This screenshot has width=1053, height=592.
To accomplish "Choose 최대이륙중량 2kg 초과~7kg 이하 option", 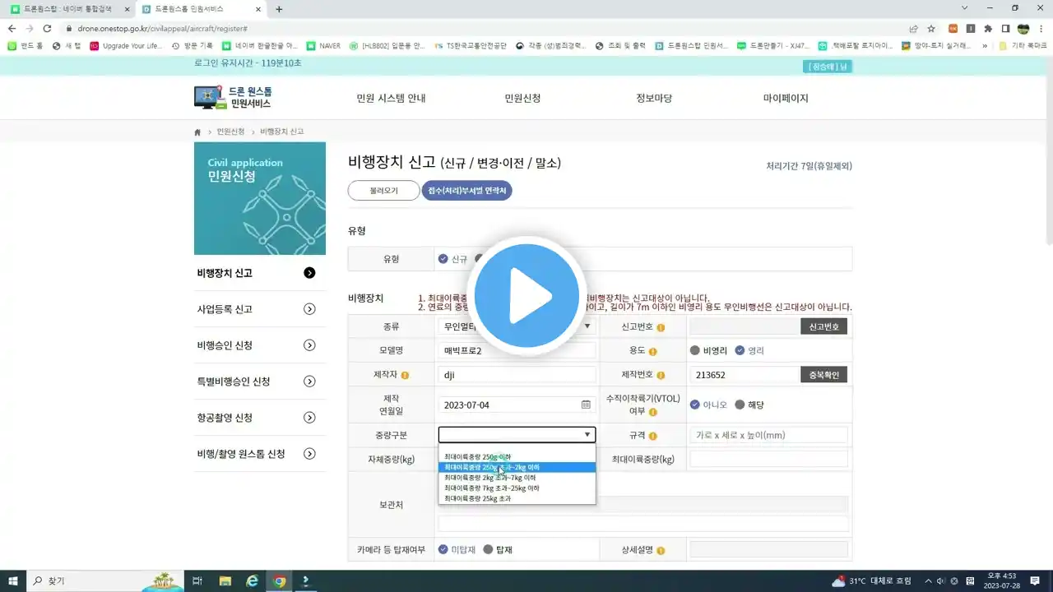I will (517, 477).
